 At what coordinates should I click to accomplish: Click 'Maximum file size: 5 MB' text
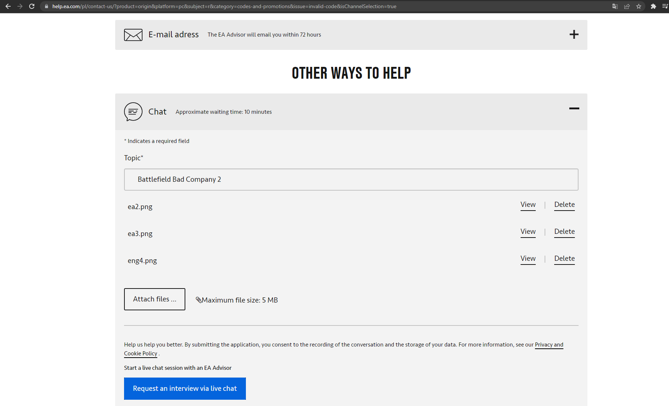pyautogui.click(x=240, y=300)
